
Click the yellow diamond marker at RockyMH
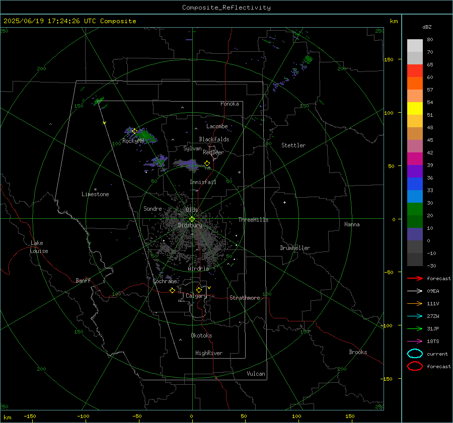click(x=134, y=131)
